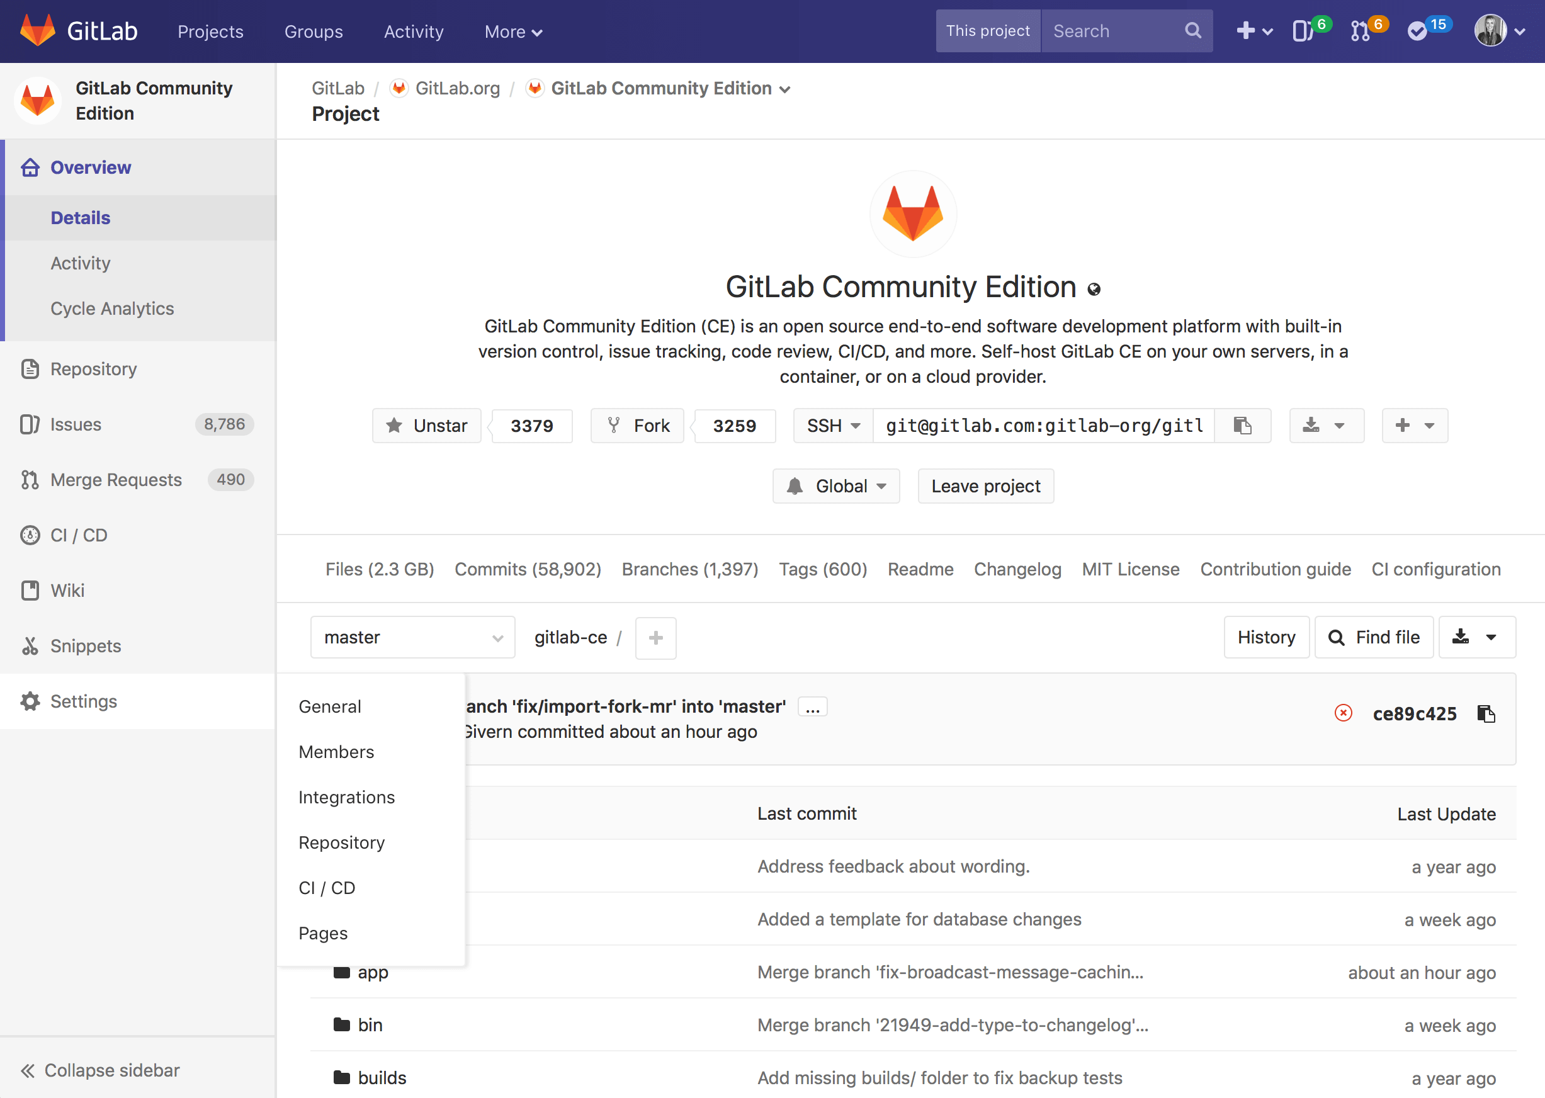This screenshot has height=1098, width=1545.
Task: Select the Pages settings menu item
Action: (x=323, y=933)
